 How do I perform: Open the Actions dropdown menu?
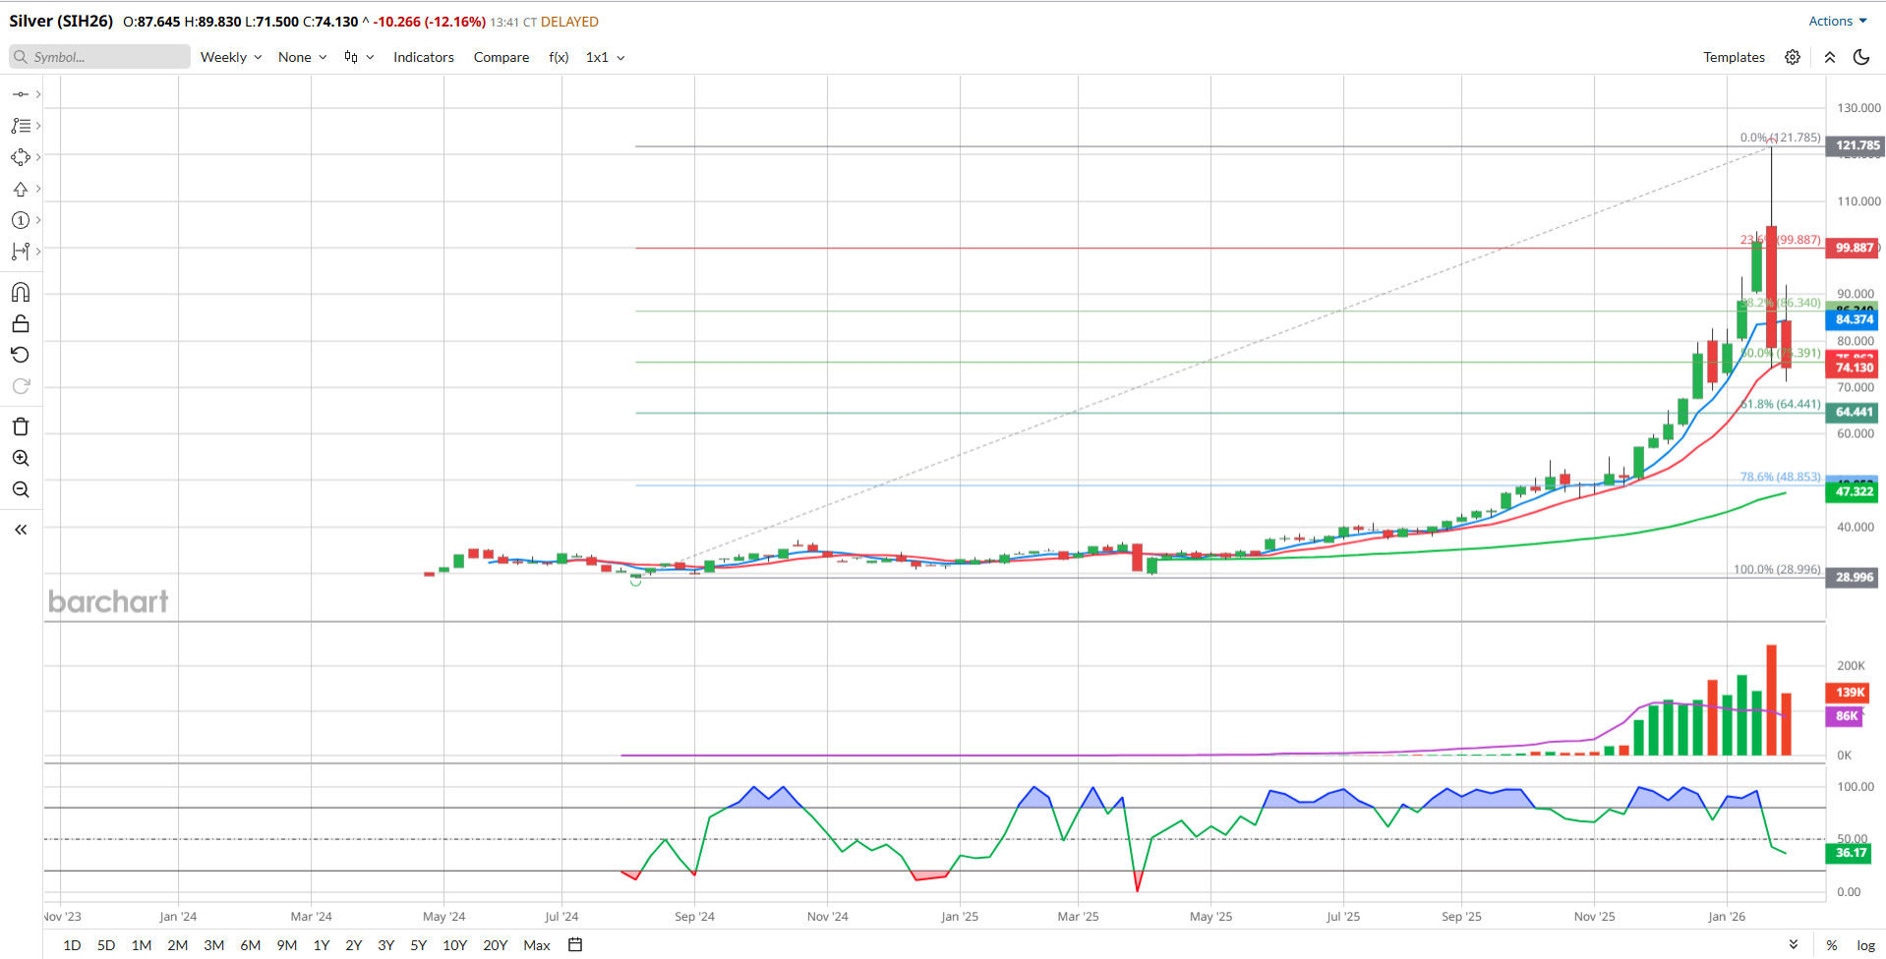(x=1837, y=21)
